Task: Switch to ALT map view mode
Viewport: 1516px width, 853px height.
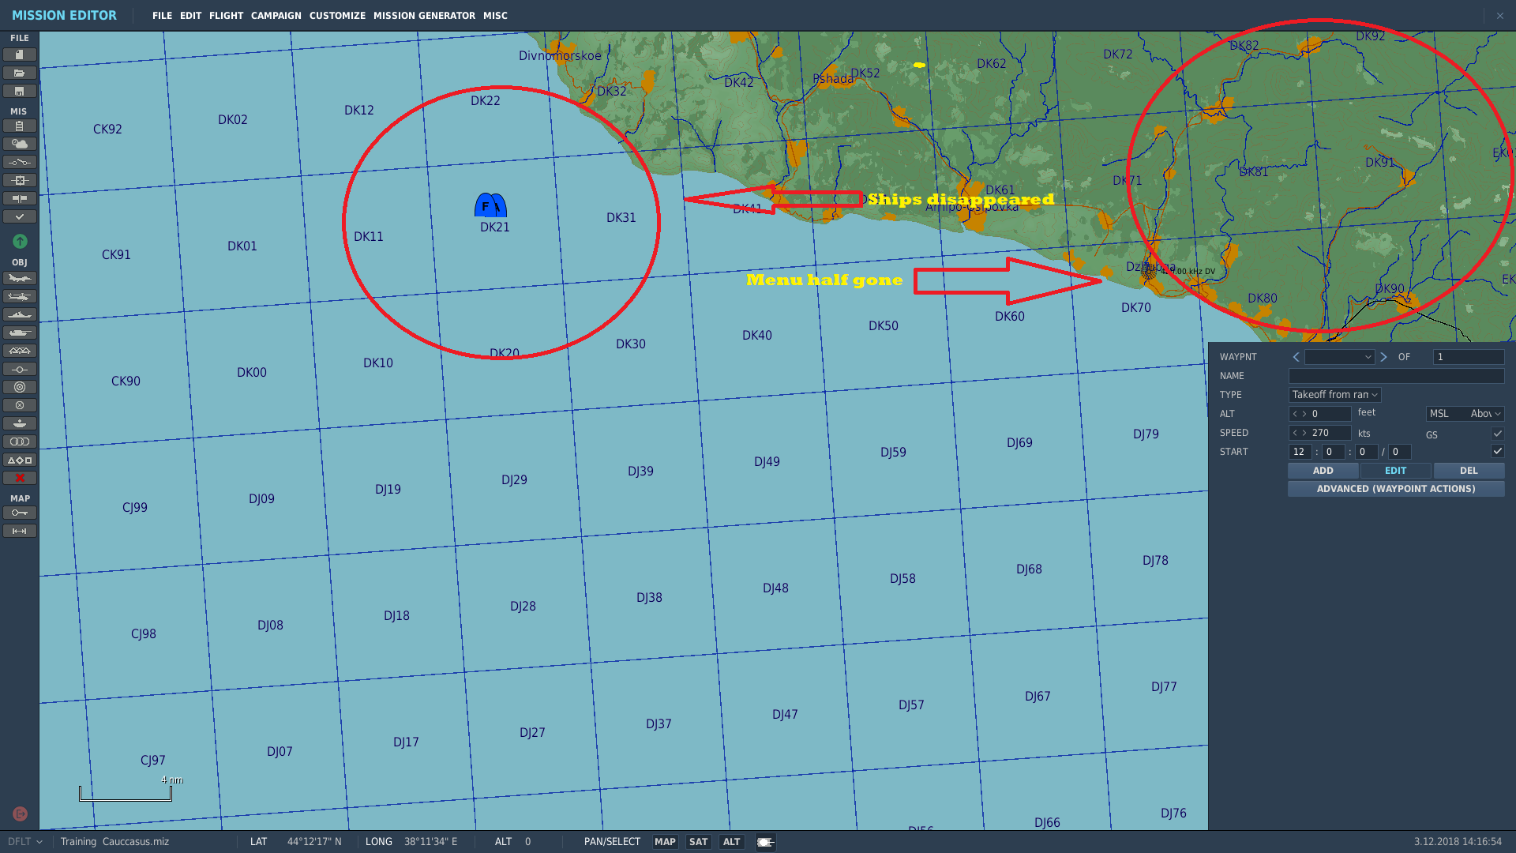Action: tap(732, 842)
